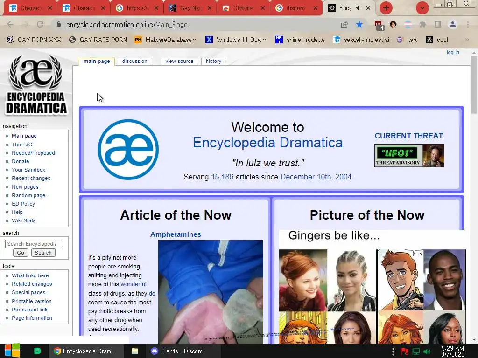Click the page vertical scrollbar thumb
Viewport: 478px width, 358px height.
point(474,85)
